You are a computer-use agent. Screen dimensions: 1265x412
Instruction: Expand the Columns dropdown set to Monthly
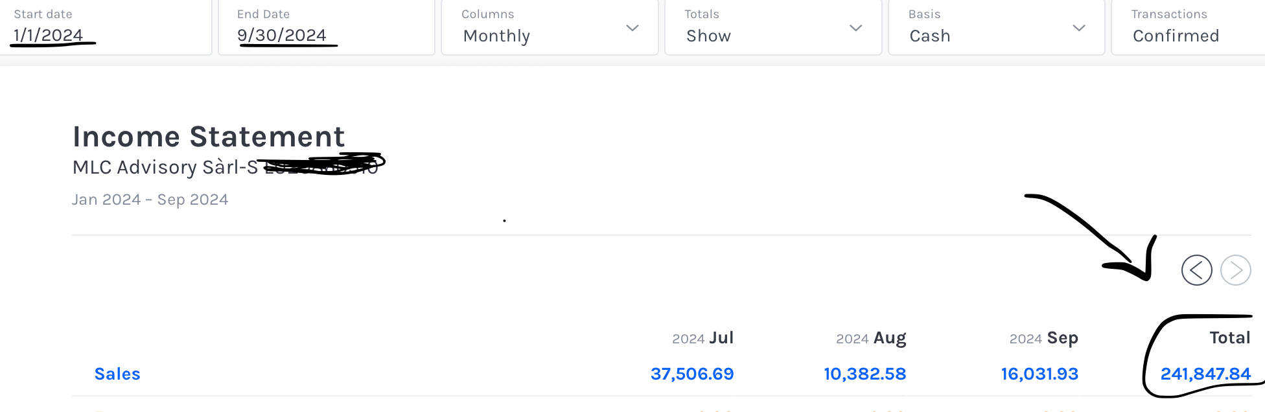point(550,29)
